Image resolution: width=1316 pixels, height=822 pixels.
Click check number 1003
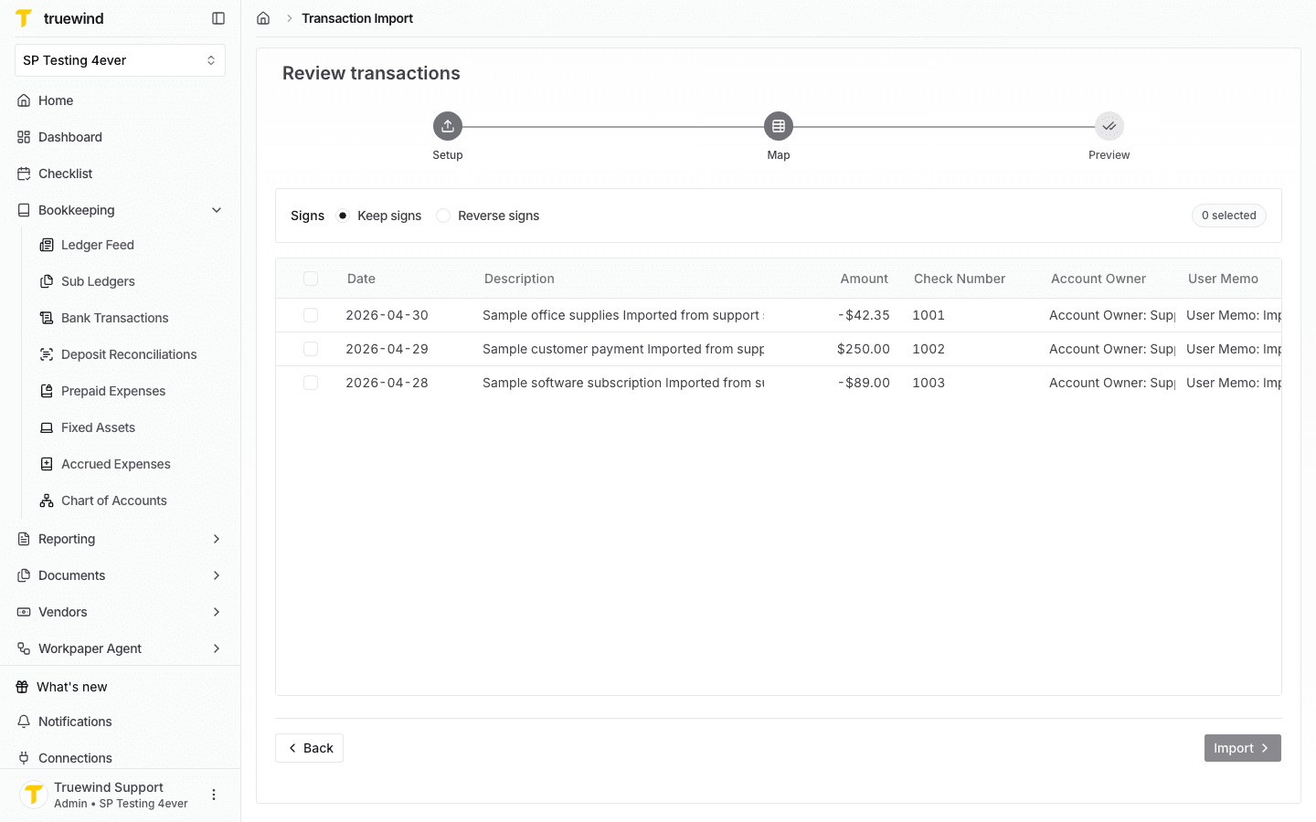[x=929, y=383]
